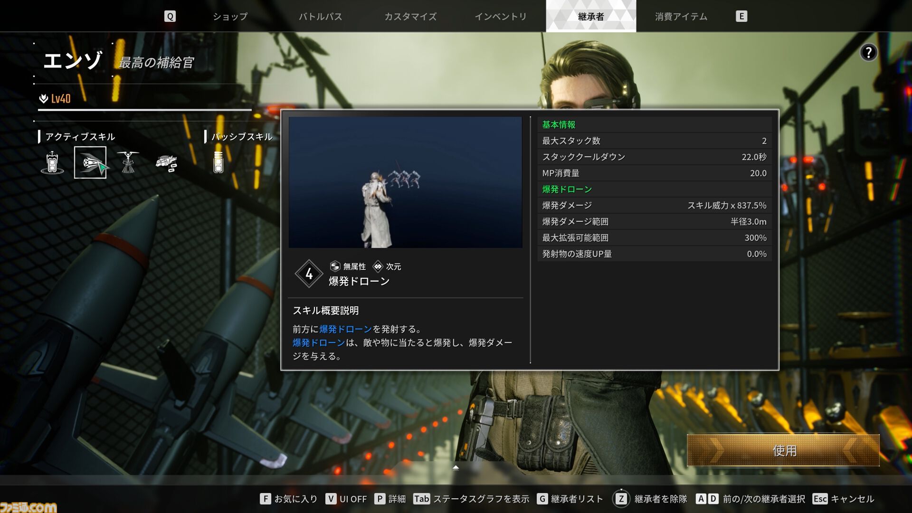Open the ショップ tab

coord(230,16)
